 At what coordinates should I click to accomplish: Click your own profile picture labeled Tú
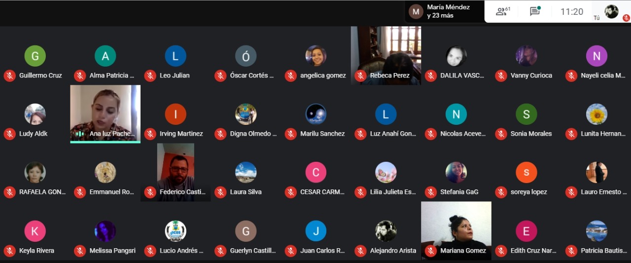click(611, 11)
